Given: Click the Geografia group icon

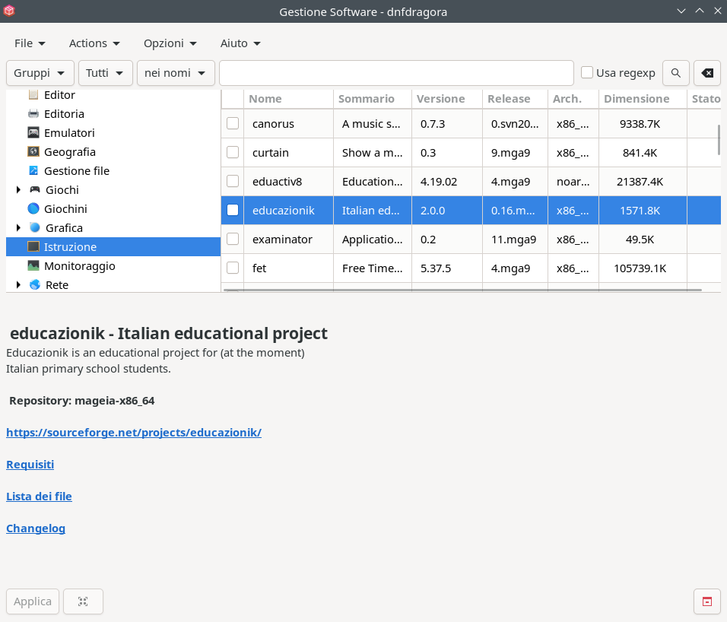Looking at the screenshot, I should point(33,151).
